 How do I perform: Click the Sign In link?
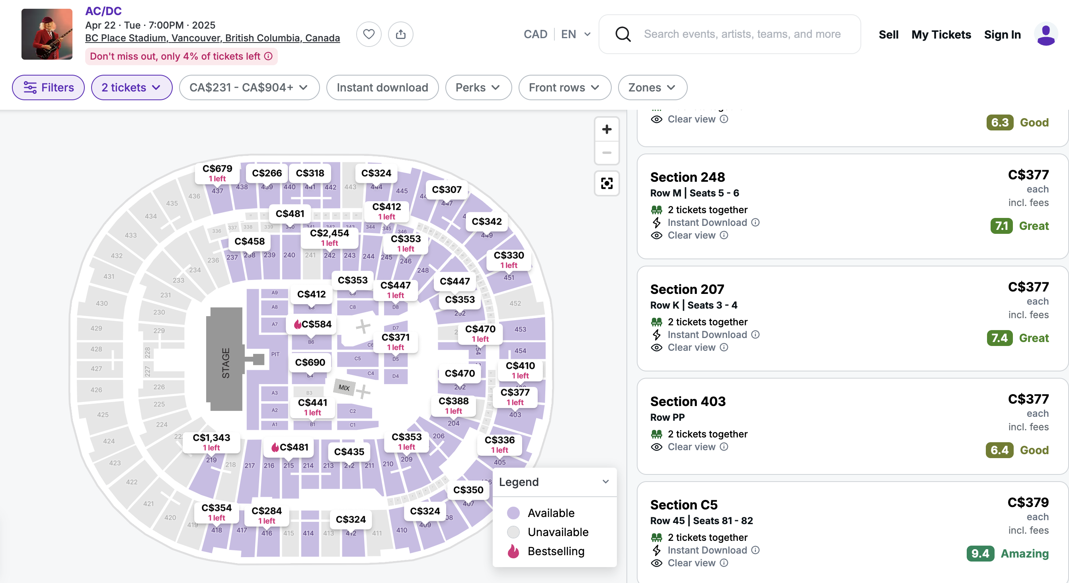click(1002, 35)
